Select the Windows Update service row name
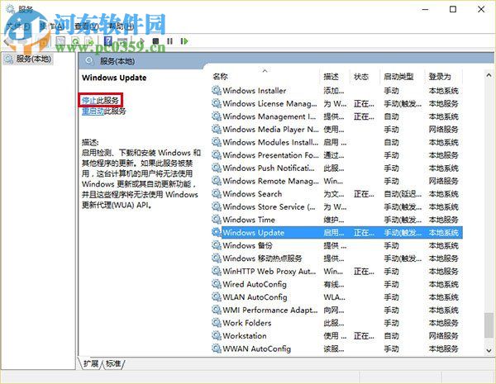This screenshot has height=384, width=496. pyautogui.click(x=254, y=233)
